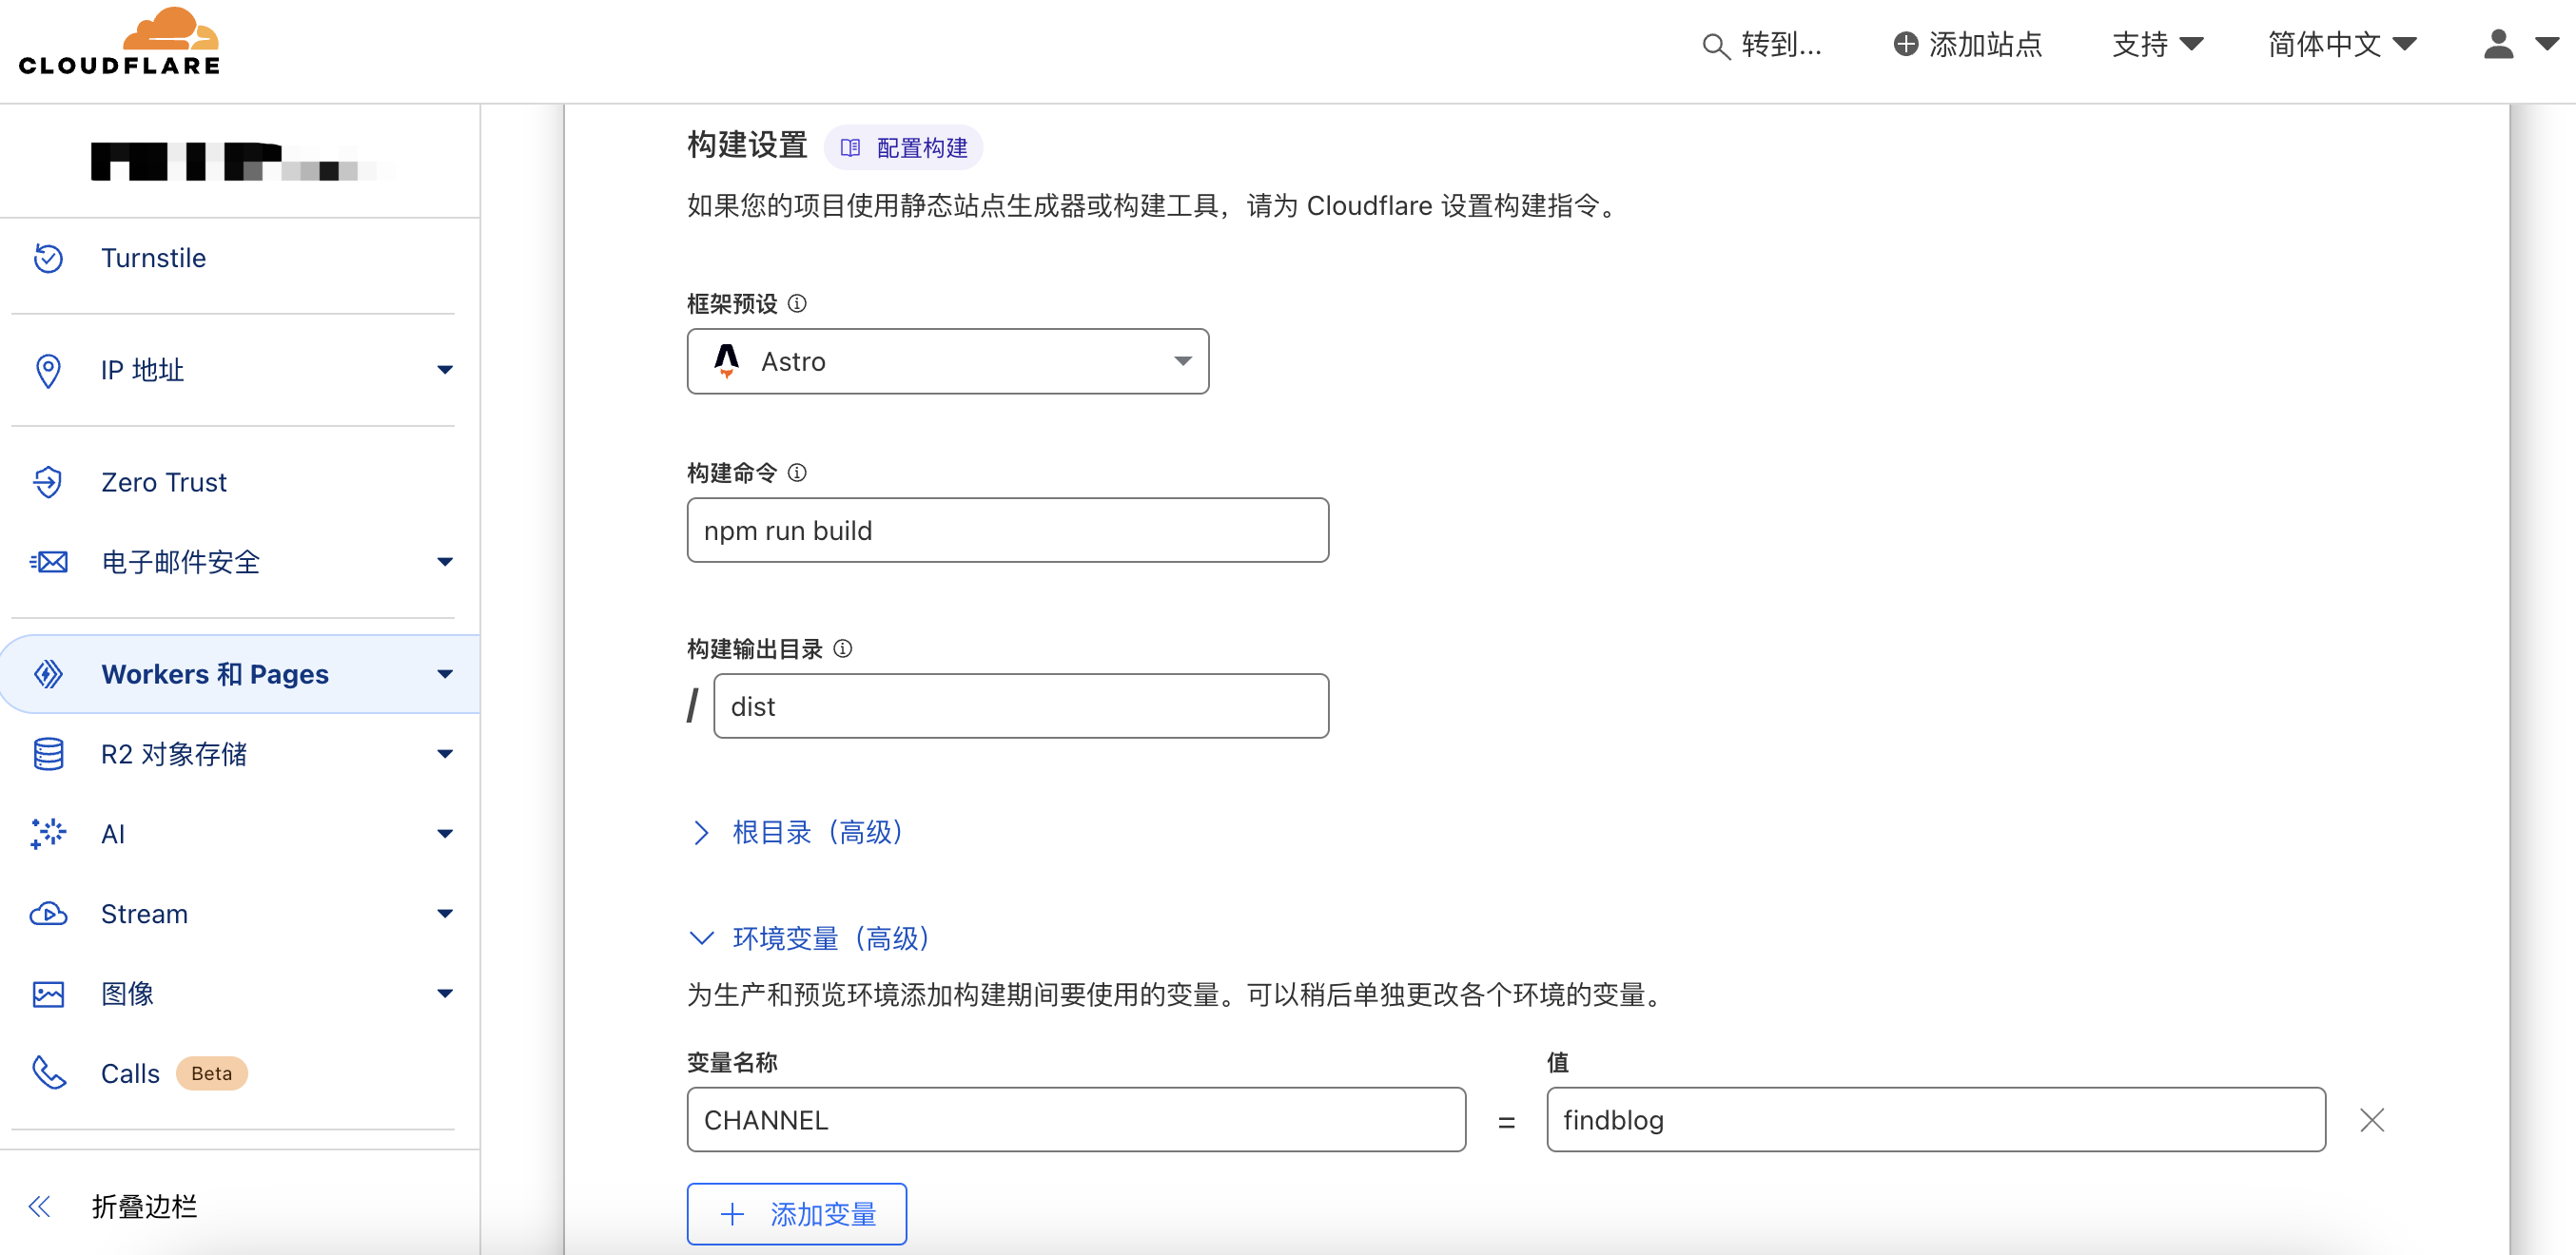The image size is (2576, 1255).
Task: Click the Stream cloud play icon
Action: [x=48, y=914]
